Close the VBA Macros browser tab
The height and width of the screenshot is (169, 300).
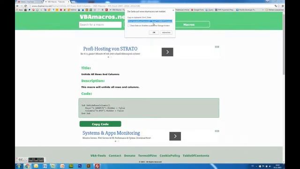(x=68, y=2)
